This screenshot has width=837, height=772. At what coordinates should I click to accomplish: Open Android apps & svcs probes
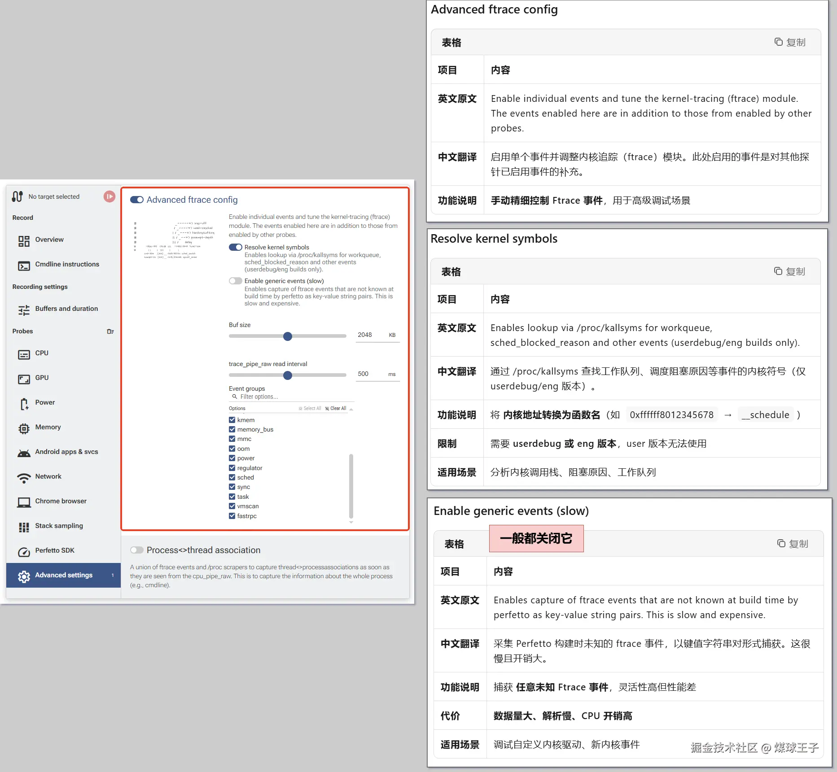66,452
